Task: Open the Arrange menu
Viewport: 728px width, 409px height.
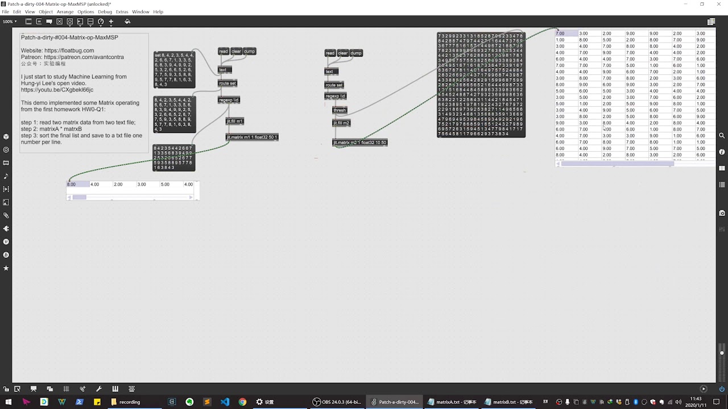Action: pos(65,12)
